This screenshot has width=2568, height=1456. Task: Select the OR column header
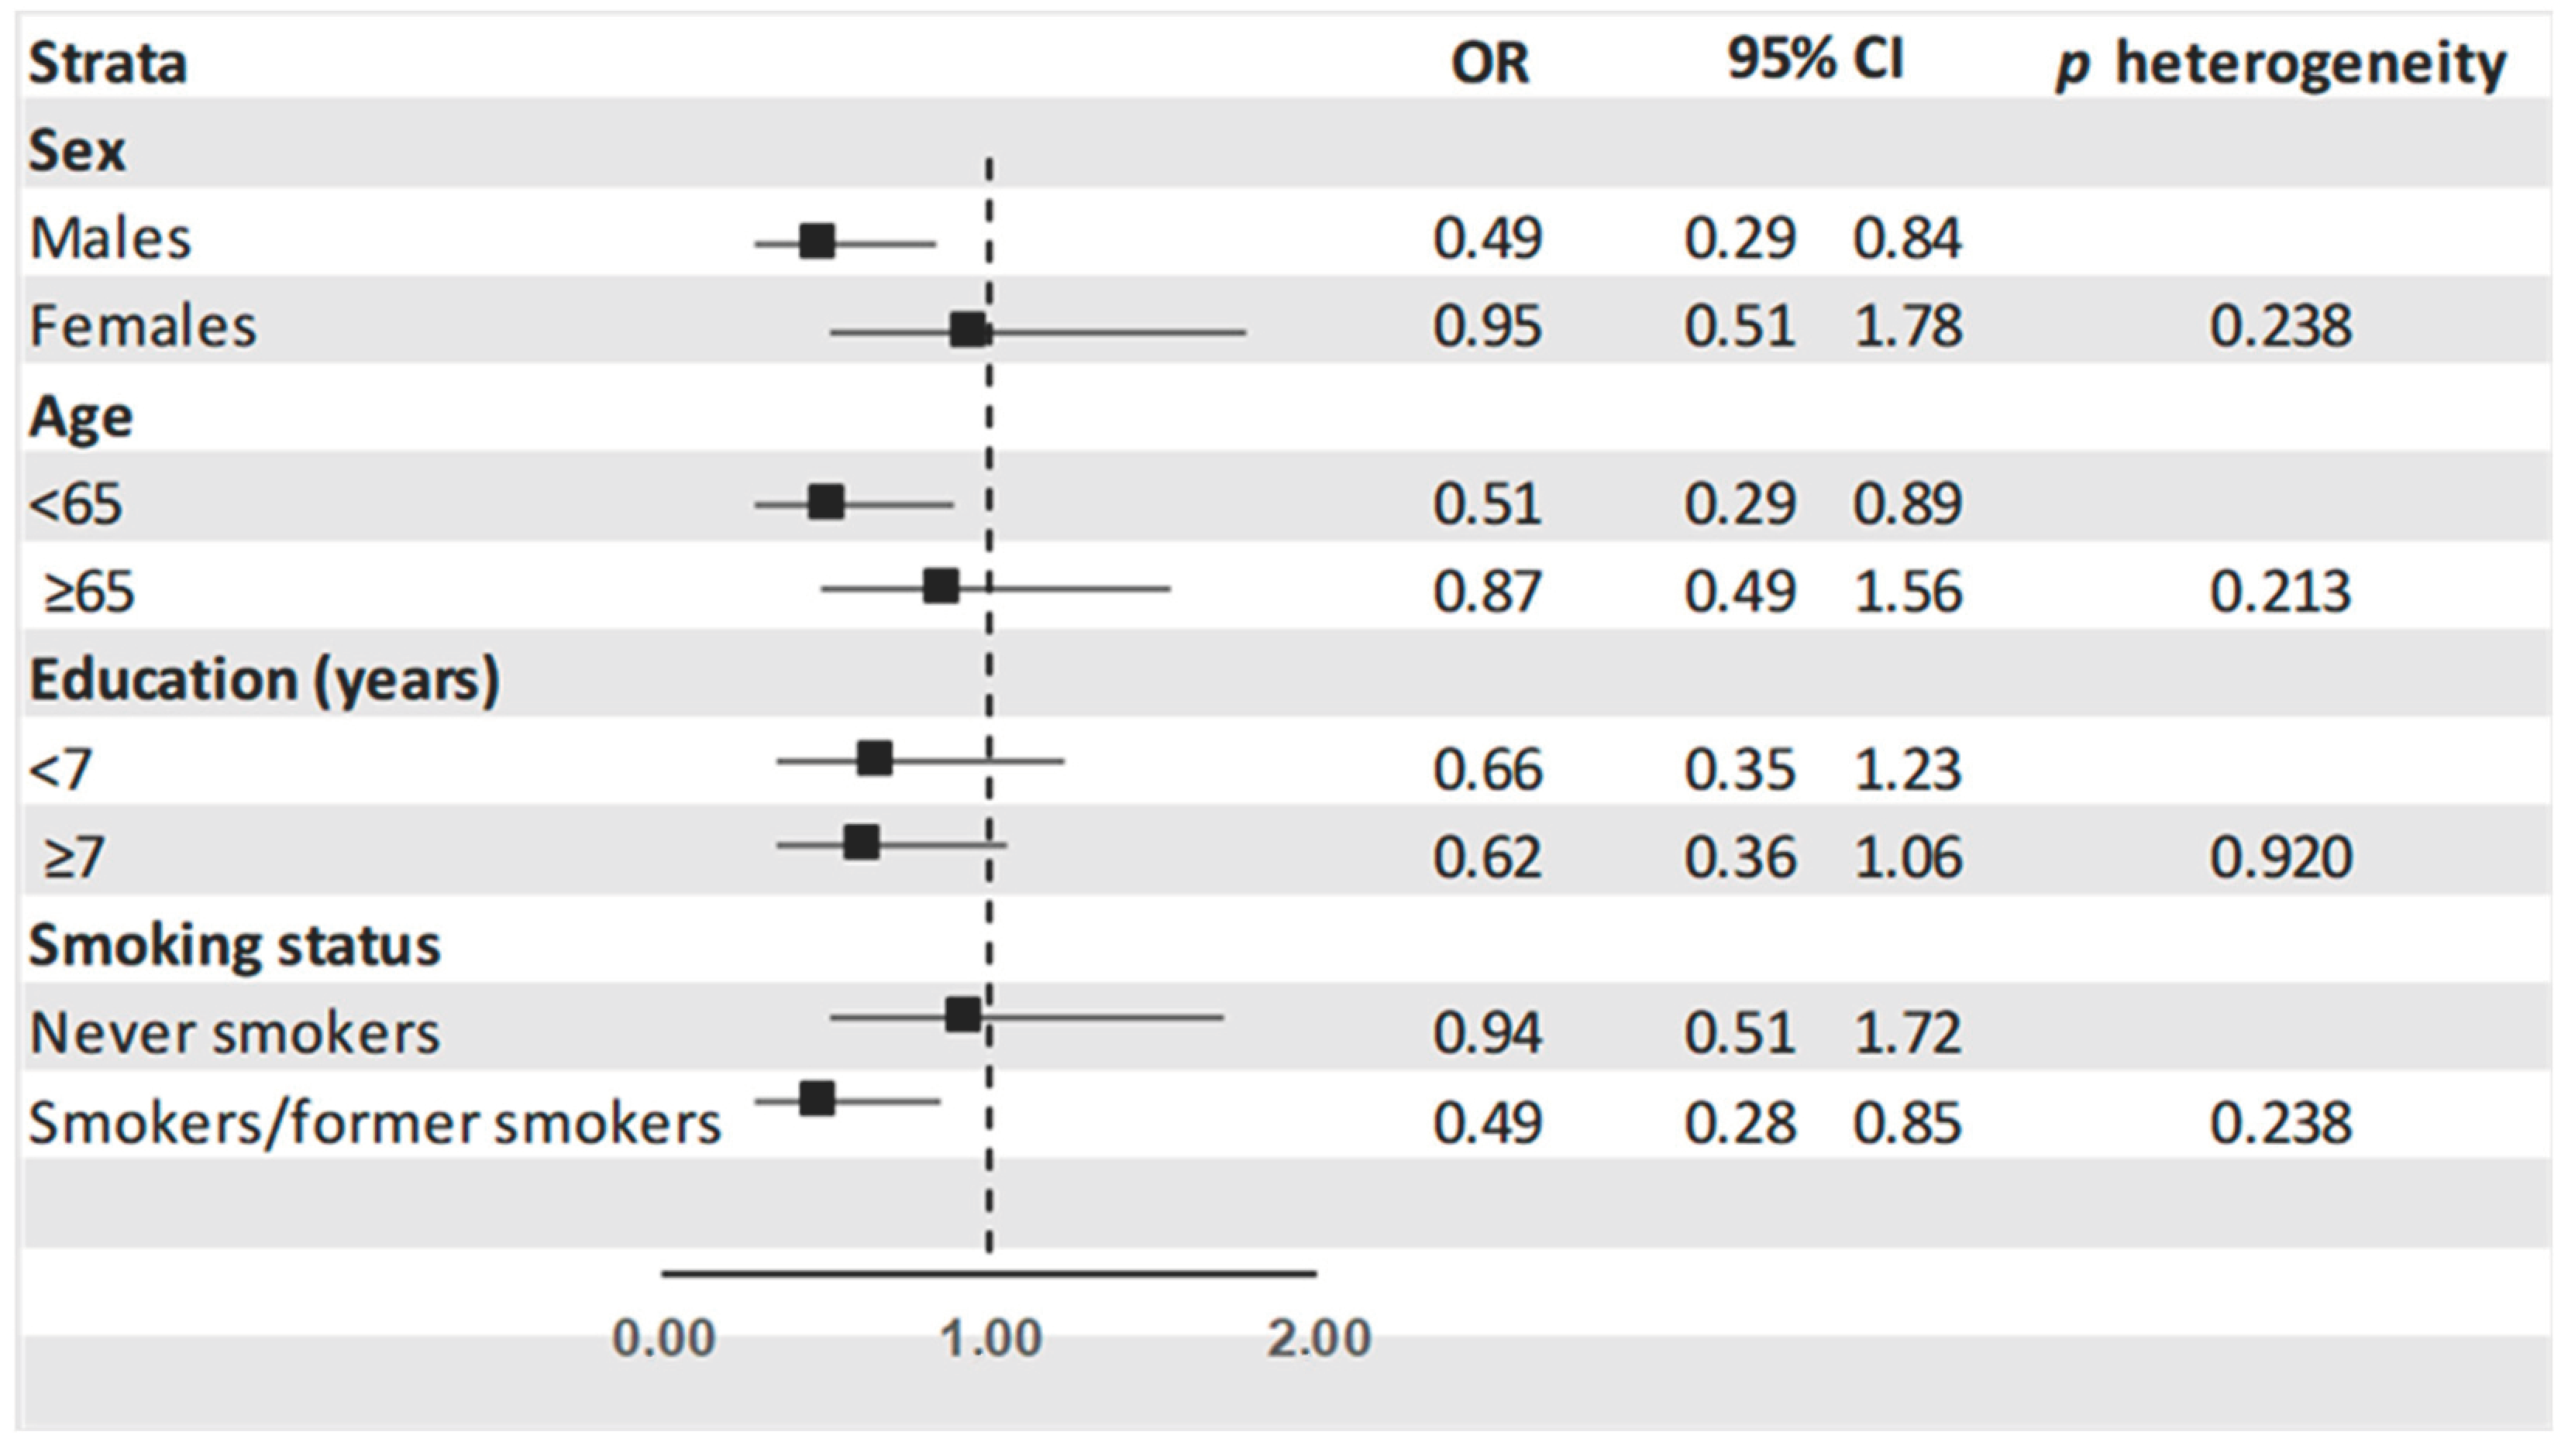pos(1489,64)
